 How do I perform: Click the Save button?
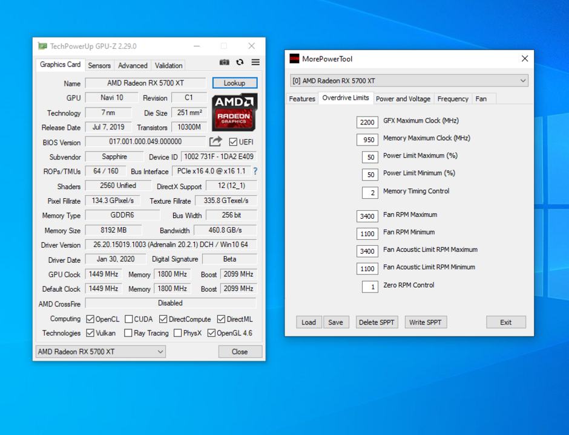(x=336, y=322)
